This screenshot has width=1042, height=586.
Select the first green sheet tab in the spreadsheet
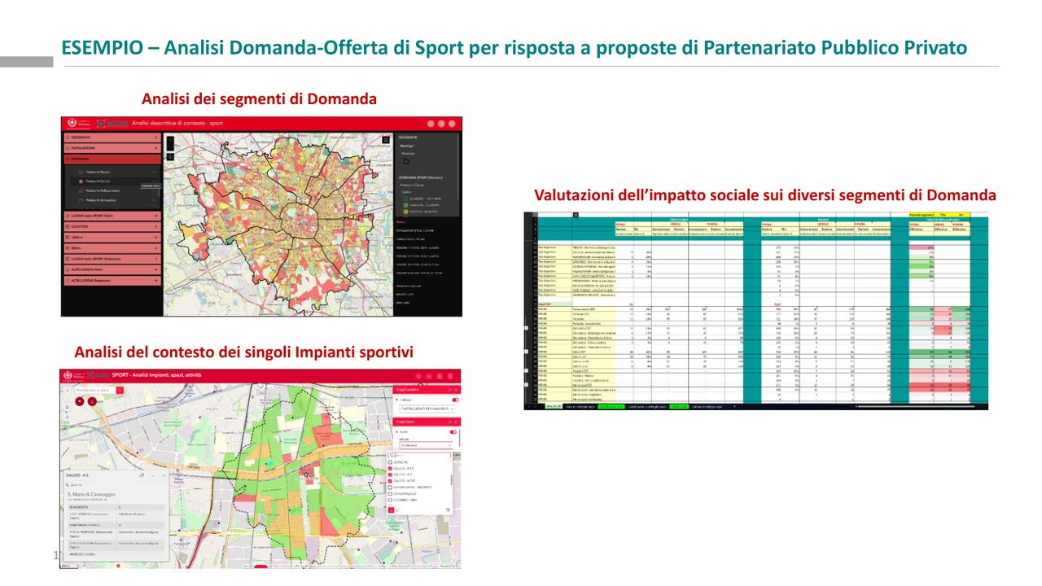click(x=611, y=406)
